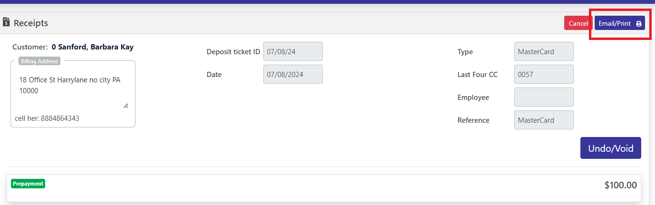Image resolution: width=655 pixels, height=205 pixels.
Task: Click the Prepayment row card
Action: [324, 188]
